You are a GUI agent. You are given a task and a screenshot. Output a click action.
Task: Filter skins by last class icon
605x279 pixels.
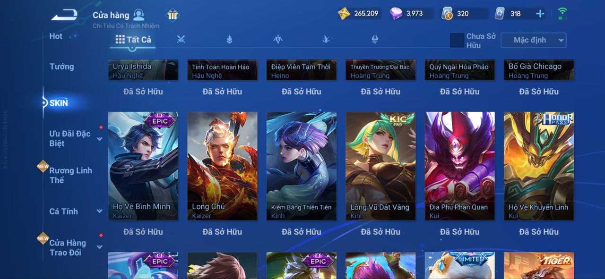click(375, 40)
